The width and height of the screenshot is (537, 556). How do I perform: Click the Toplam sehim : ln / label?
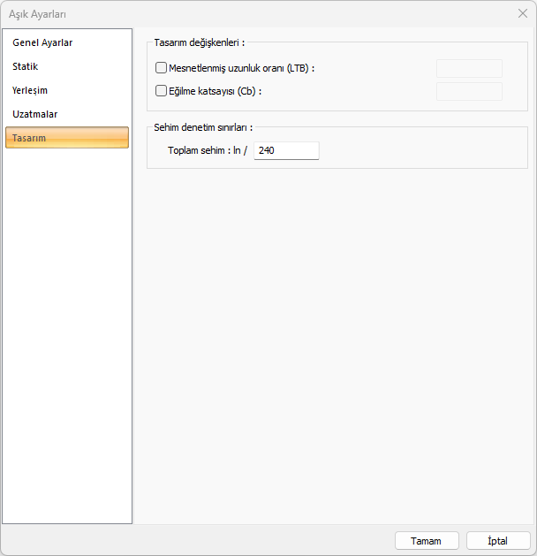point(208,150)
